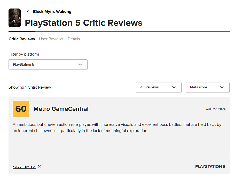234x178 pixels.
Task: Click the PlayStation 5 Critic Reviews heading
Action: tap(83, 23)
